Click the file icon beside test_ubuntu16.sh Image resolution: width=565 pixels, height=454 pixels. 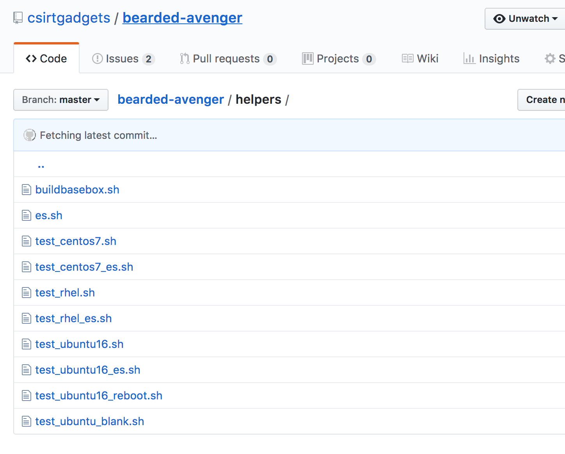click(27, 344)
